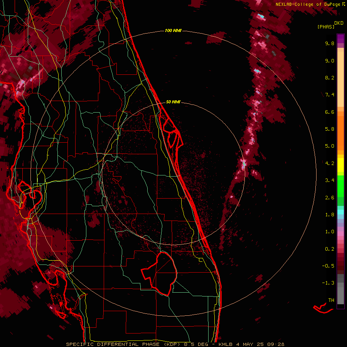The width and height of the screenshot is (347, 347).
Task: Click the 8.2 legend value
Action: [330, 77]
